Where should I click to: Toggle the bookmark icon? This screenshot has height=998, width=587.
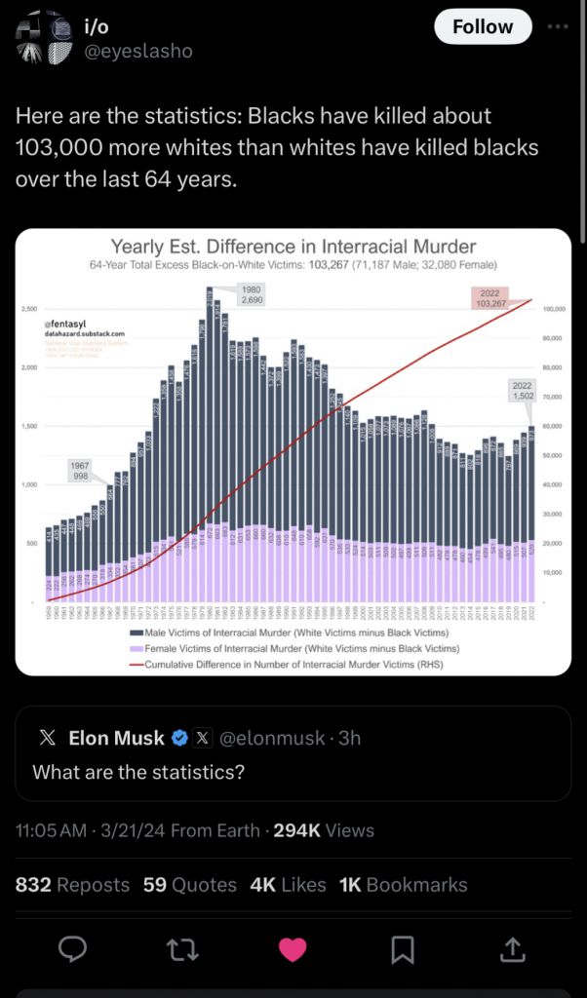[403, 949]
